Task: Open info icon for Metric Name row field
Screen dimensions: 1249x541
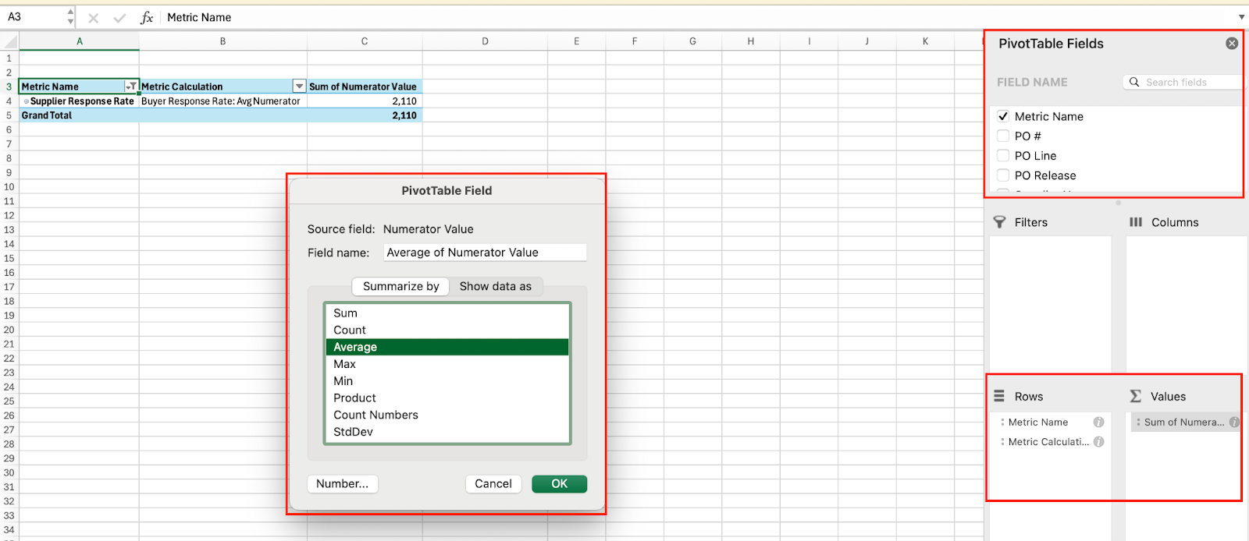Action: [1098, 423]
